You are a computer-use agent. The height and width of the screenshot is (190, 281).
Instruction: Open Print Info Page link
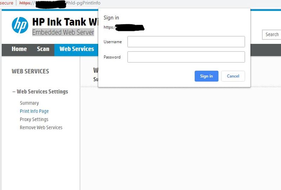click(x=34, y=111)
